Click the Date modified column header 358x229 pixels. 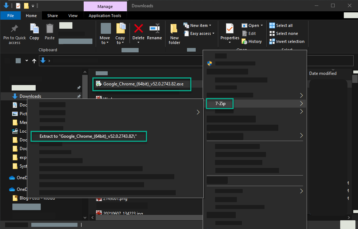pyautogui.click(x=323, y=73)
